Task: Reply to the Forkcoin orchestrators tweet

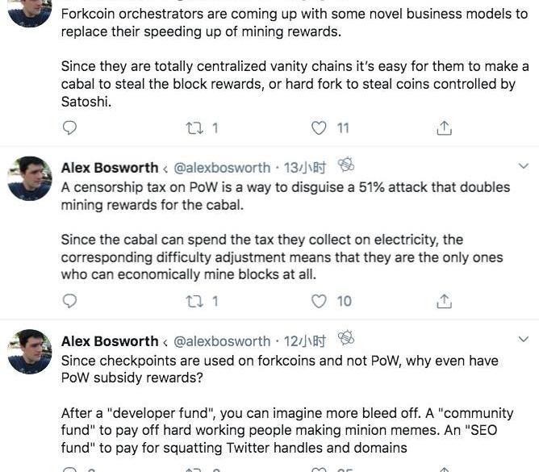Action: point(70,127)
